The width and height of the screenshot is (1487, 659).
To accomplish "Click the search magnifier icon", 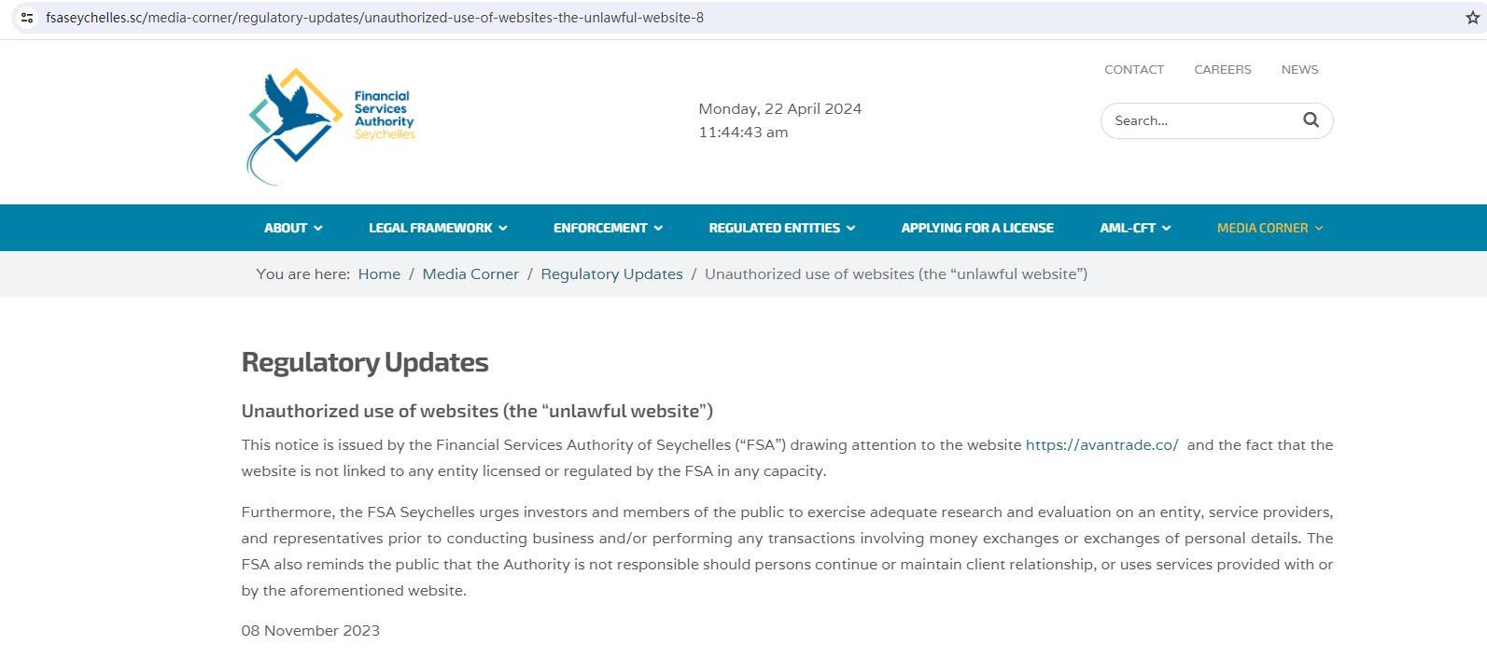I will [1311, 120].
